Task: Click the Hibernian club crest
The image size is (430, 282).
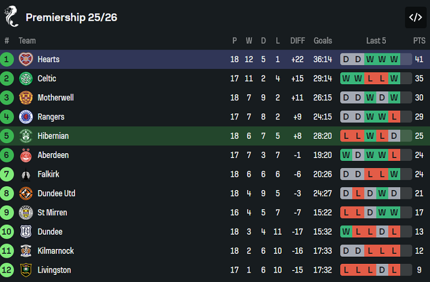Action: (26, 136)
